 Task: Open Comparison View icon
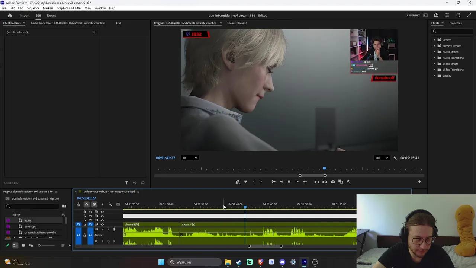click(x=341, y=182)
